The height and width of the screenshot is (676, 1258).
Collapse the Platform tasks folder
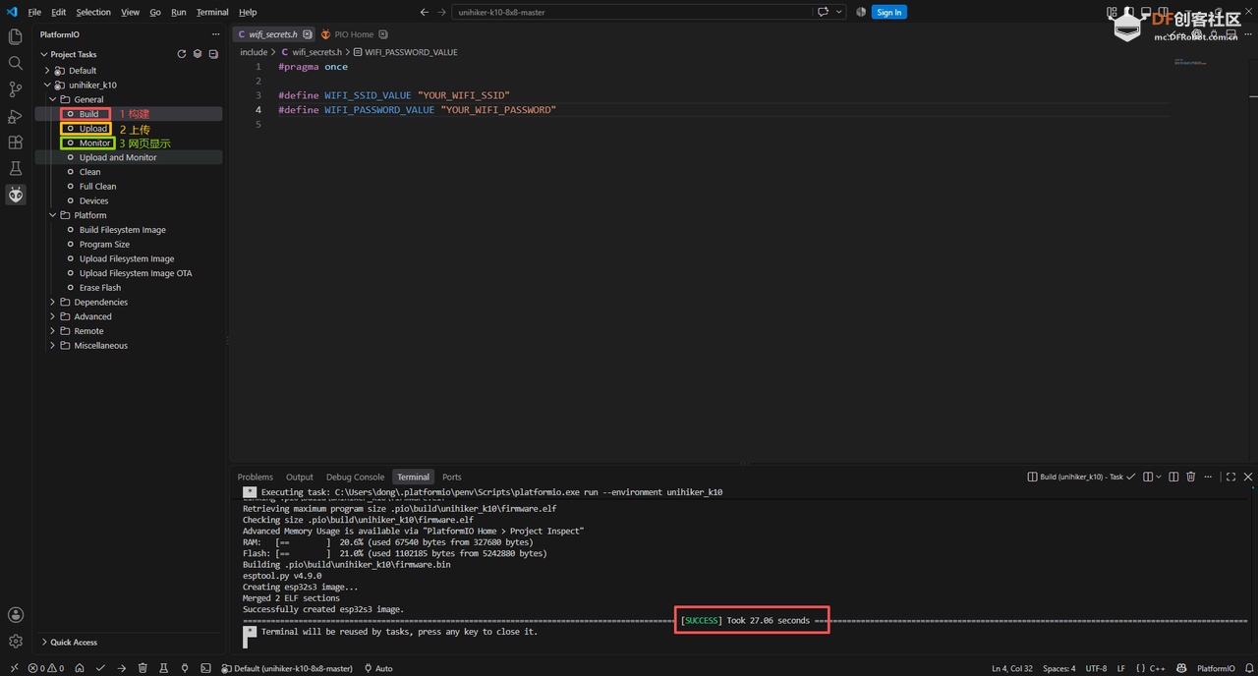[53, 215]
